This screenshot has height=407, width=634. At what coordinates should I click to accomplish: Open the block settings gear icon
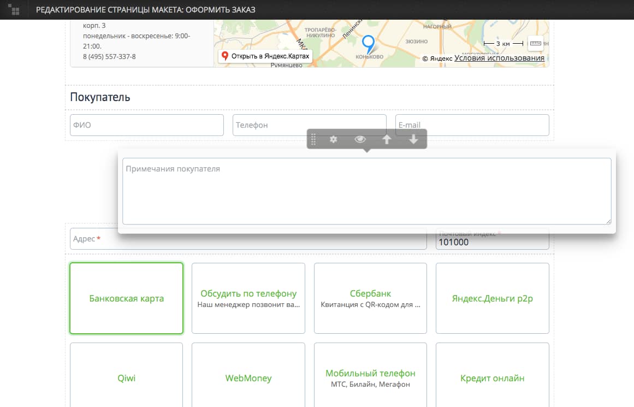[334, 140]
